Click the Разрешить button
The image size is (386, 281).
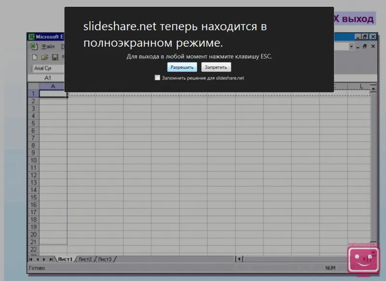pyautogui.click(x=182, y=67)
